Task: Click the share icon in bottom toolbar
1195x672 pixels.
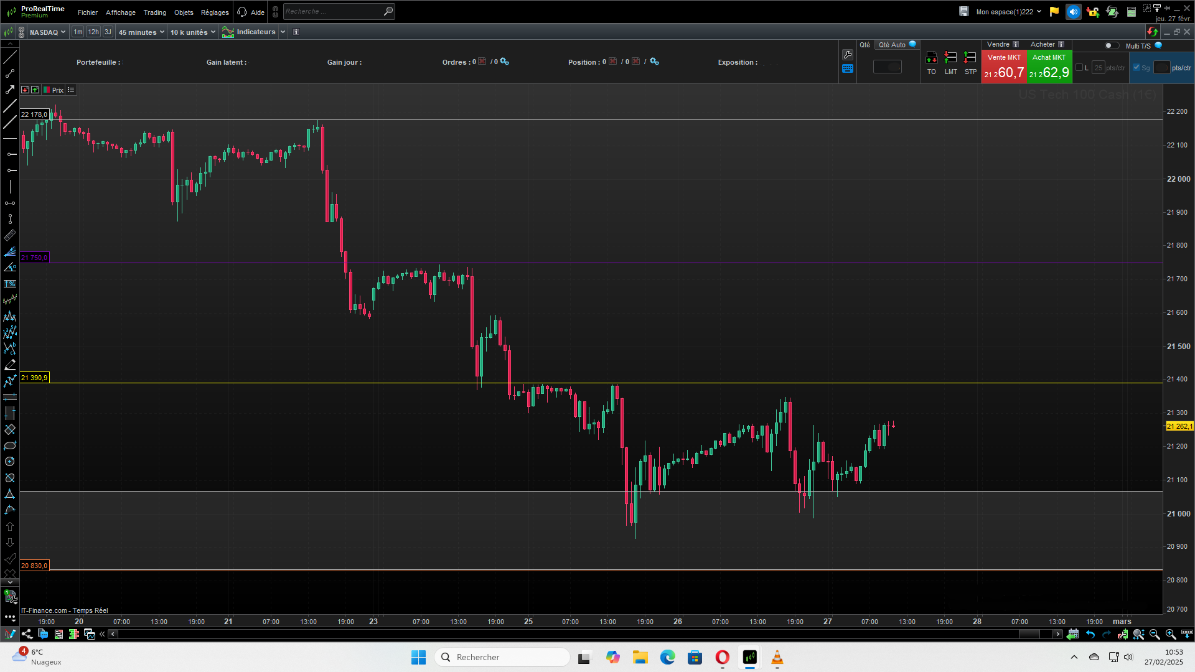Action: pyautogui.click(x=27, y=634)
